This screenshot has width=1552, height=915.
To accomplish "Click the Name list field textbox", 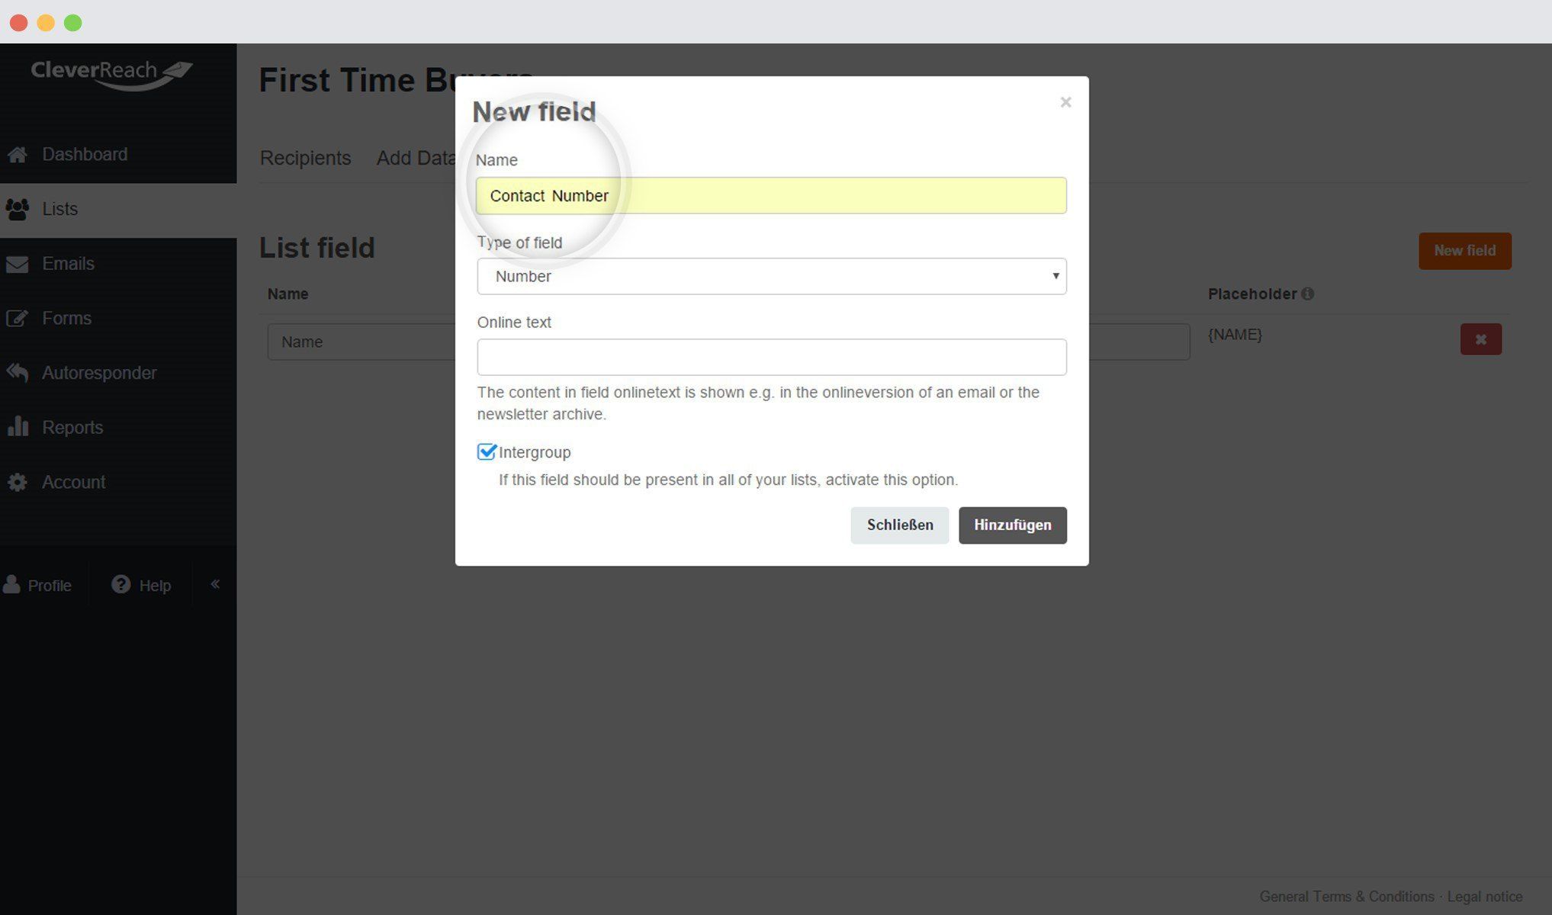I will coord(361,342).
